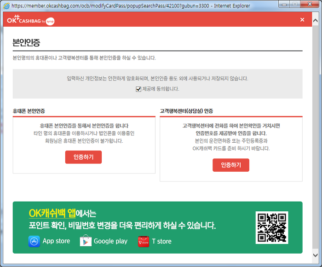The width and height of the screenshot is (322, 267).
Task: Click the syrup logo badge
Action: [x=50, y=21]
